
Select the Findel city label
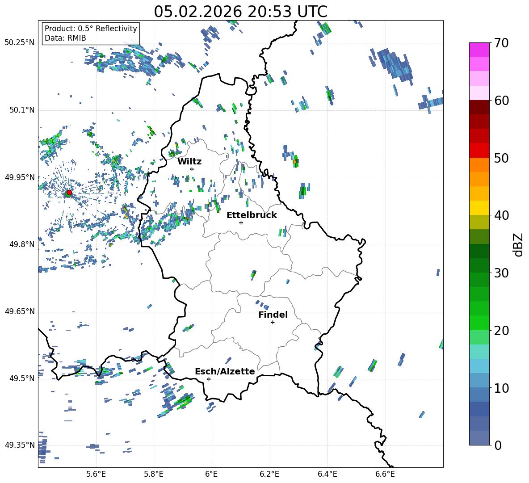(x=273, y=315)
